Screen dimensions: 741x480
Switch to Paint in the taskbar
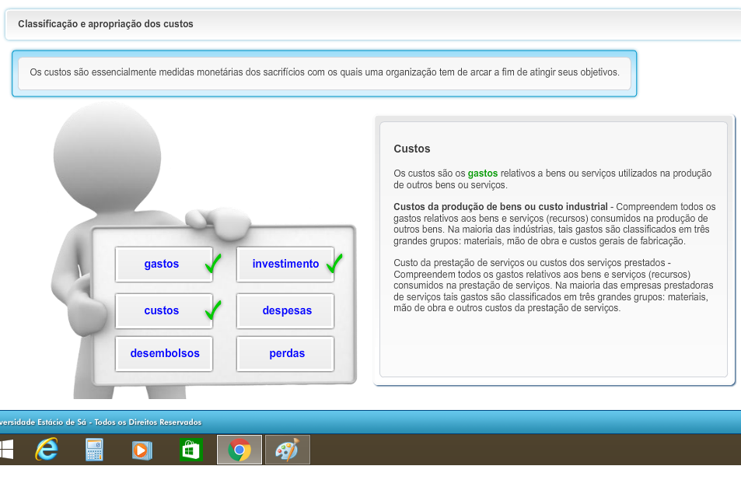coord(288,450)
